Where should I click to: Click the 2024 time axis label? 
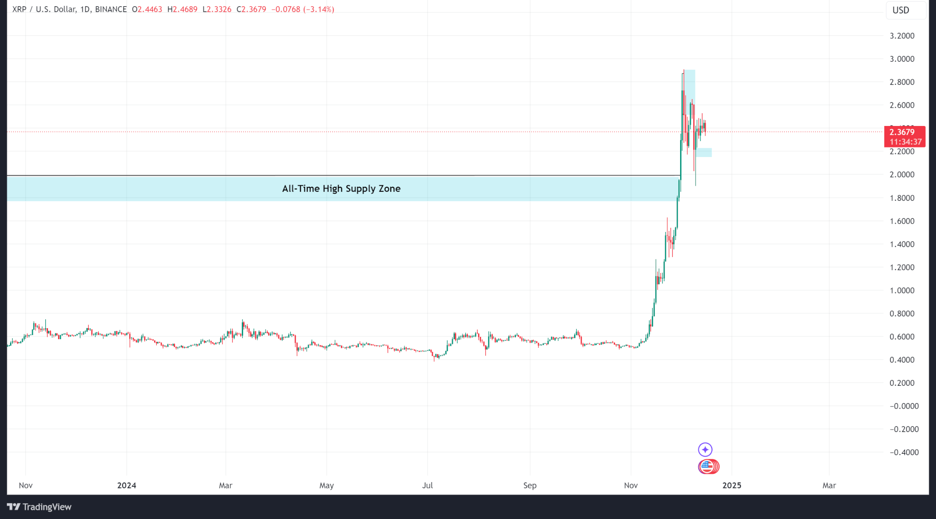pos(127,485)
